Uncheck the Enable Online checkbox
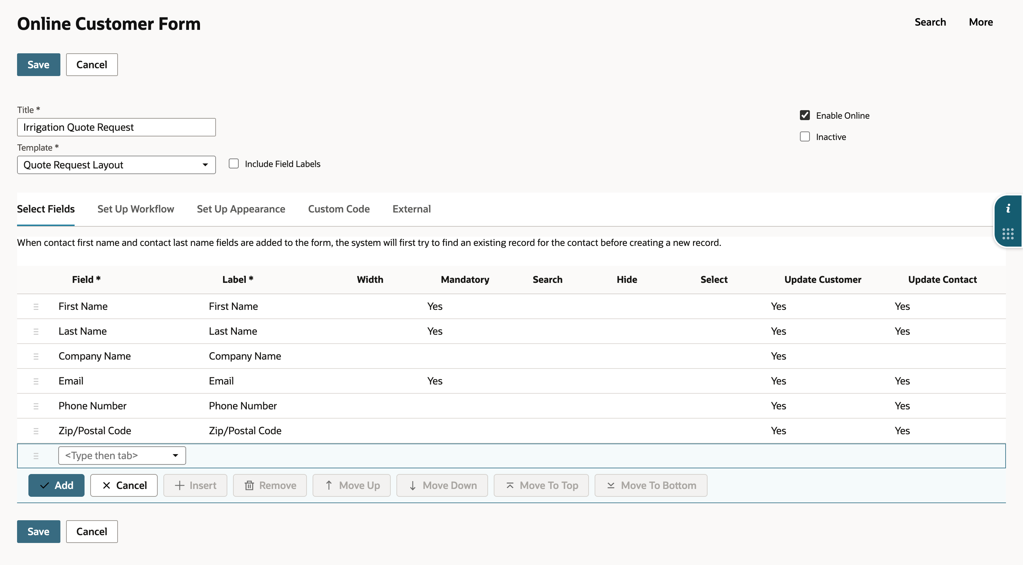The image size is (1023, 565). [805, 115]
